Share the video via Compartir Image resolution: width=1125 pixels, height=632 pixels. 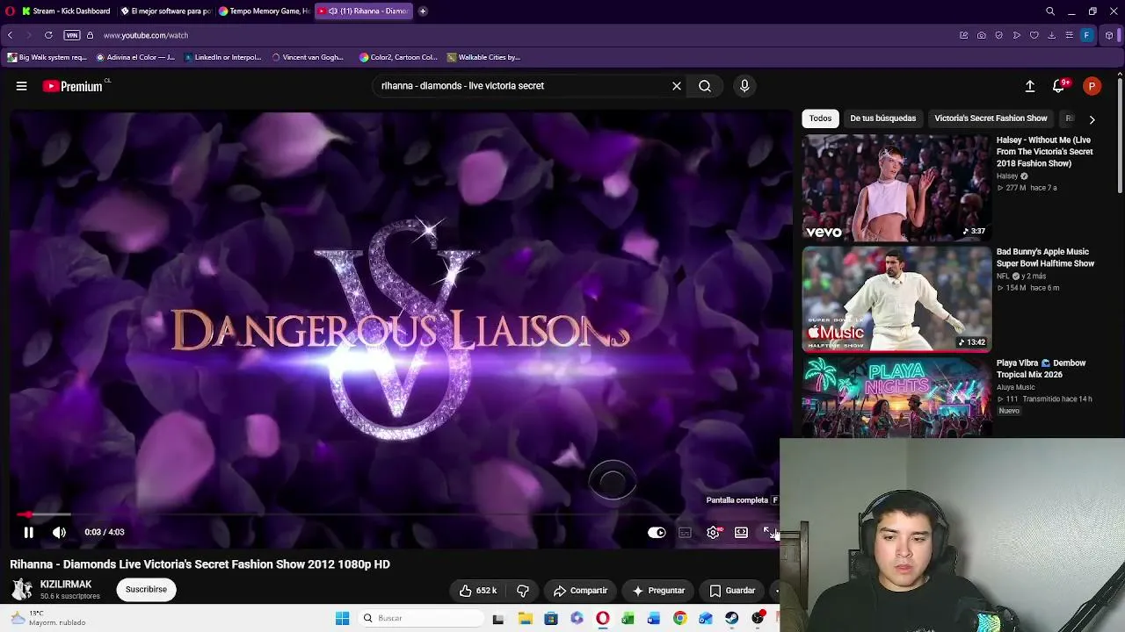tap(580, 591)
